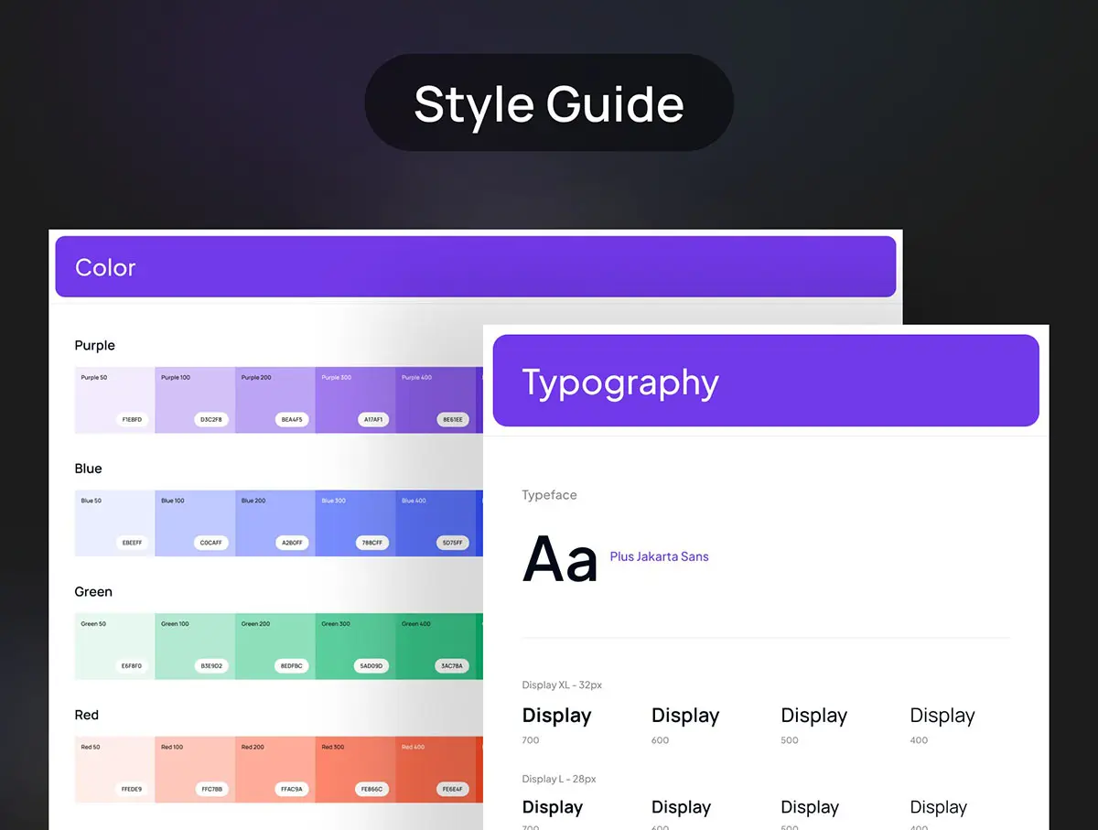The height and width of the screenshot is (830, 1098).
Task: Select the Display XL 400 weight sample
Action: [x=942, y=716]
